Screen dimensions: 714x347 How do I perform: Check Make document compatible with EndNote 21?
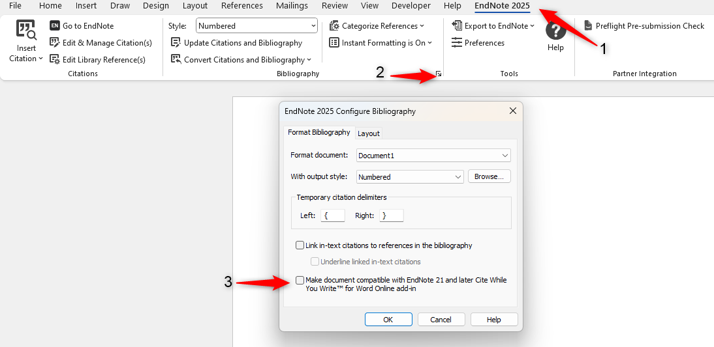[300, 281]
